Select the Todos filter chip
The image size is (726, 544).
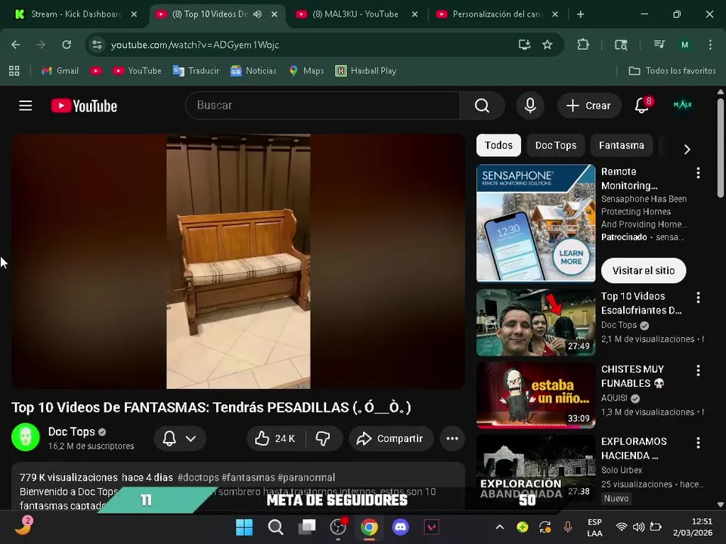point(498,145)
